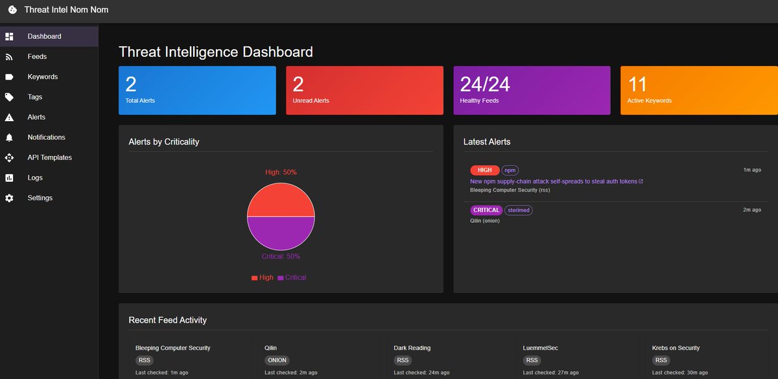778x379 pixels.
Task: Open the Notifications sidebar entry
Action: point(47,137)
